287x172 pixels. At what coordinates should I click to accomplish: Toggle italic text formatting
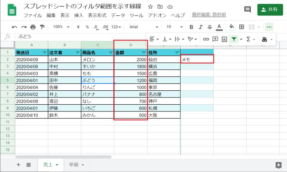click(201, 27)
